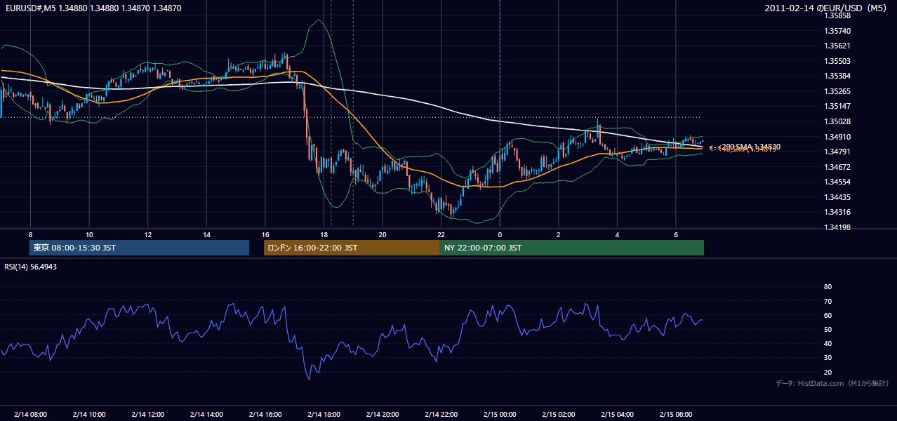Screen dimensions: 897x421
Task: Click hour tick 8 under the price chart
Action: point(30,234)
